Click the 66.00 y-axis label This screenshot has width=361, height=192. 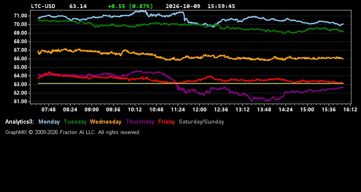click(21, 59)
